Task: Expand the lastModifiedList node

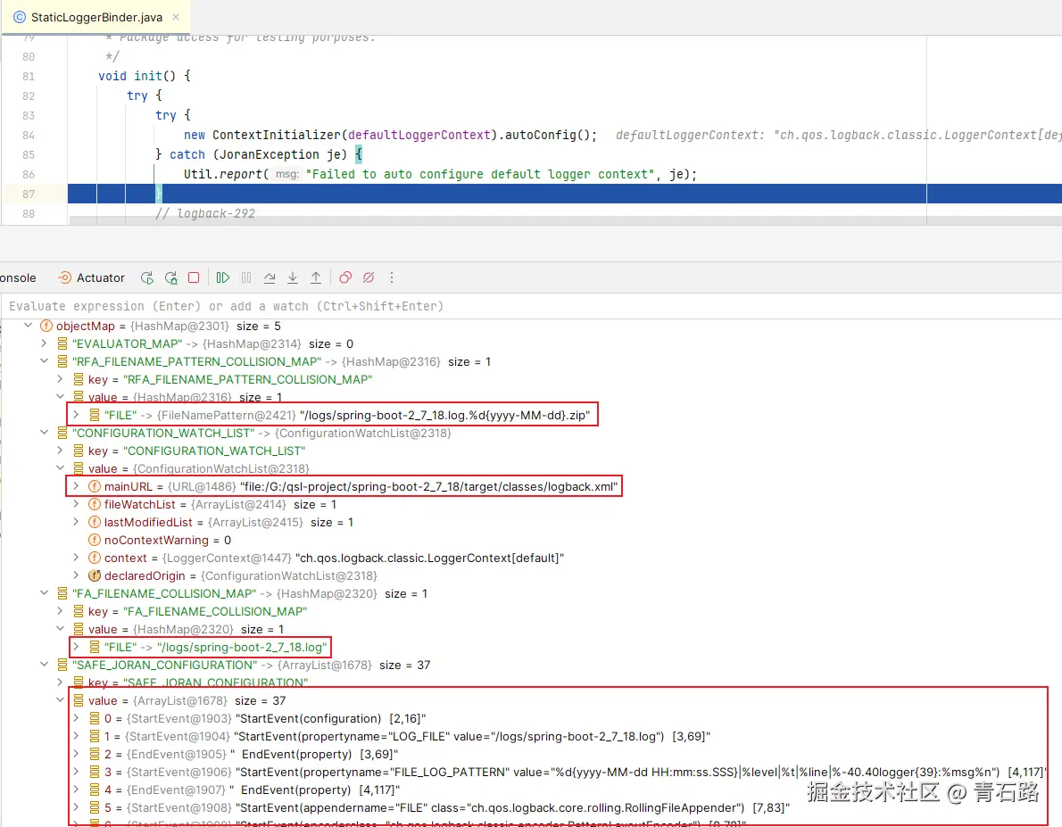Action: (x=76, y=522)
